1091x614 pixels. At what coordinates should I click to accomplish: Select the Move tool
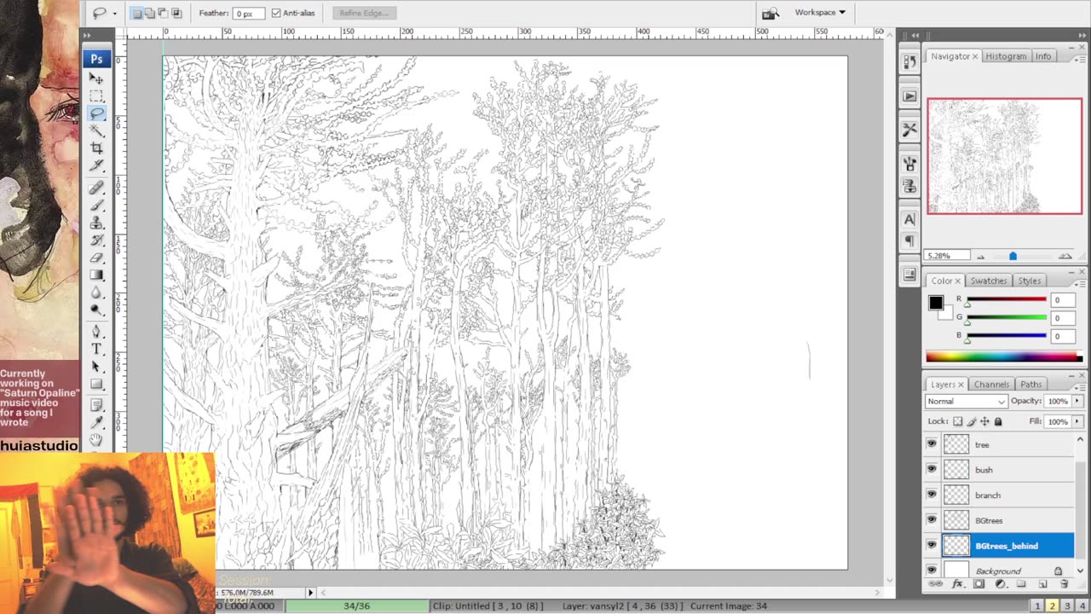pyautogui.click(x=96, y=78)
